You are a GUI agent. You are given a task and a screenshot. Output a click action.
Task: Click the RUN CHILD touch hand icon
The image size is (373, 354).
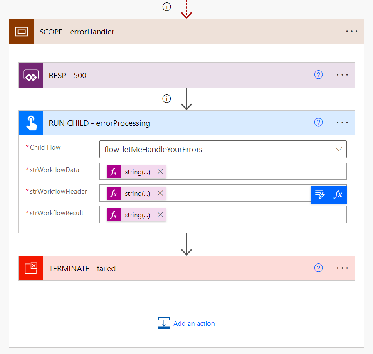[31, 123]
